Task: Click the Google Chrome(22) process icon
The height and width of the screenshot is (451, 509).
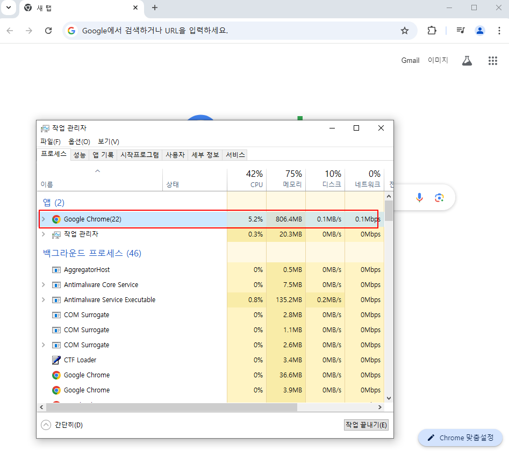Action: click(56, 219)
